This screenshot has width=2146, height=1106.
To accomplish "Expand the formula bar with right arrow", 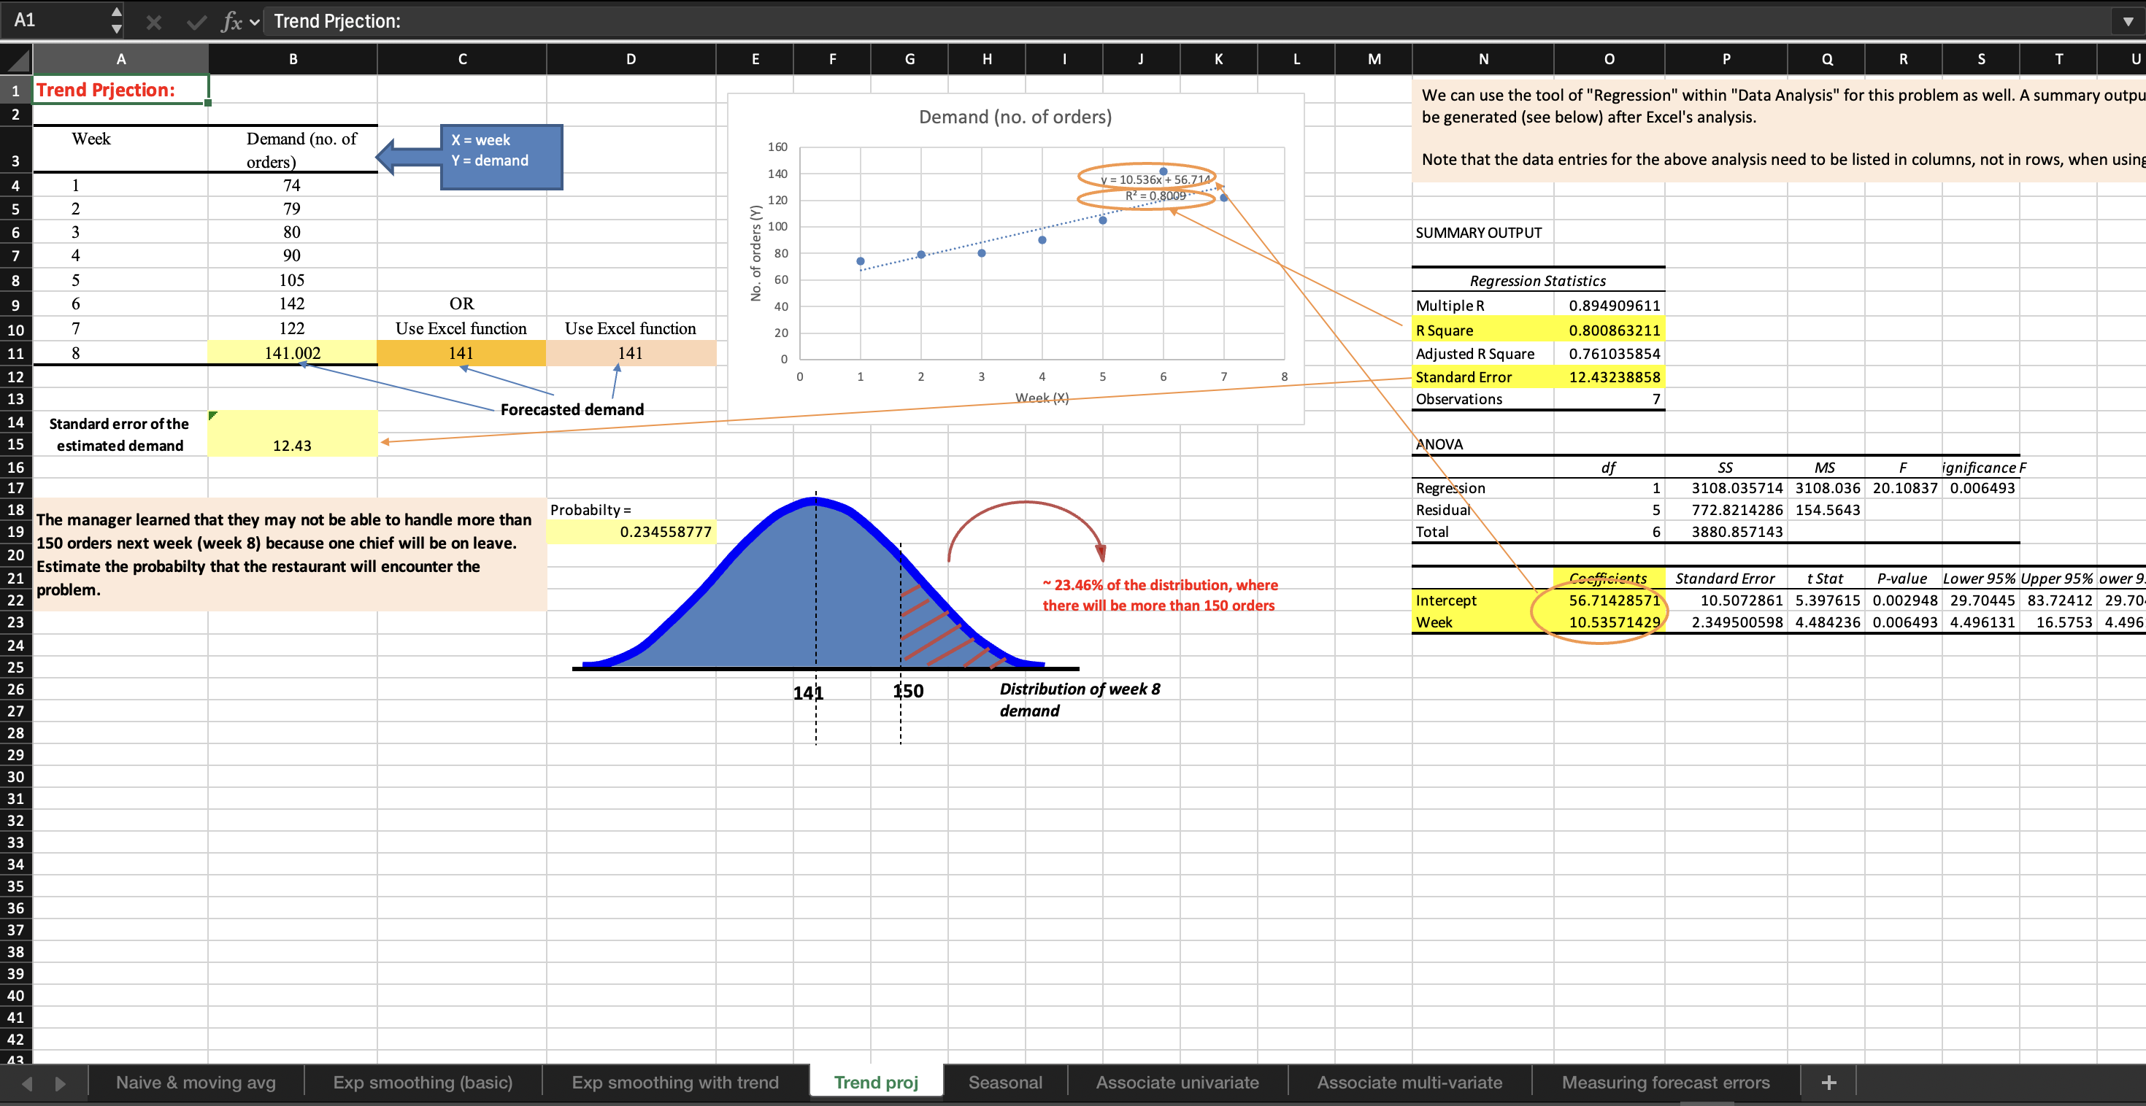I will click(x=2127, y=22).
